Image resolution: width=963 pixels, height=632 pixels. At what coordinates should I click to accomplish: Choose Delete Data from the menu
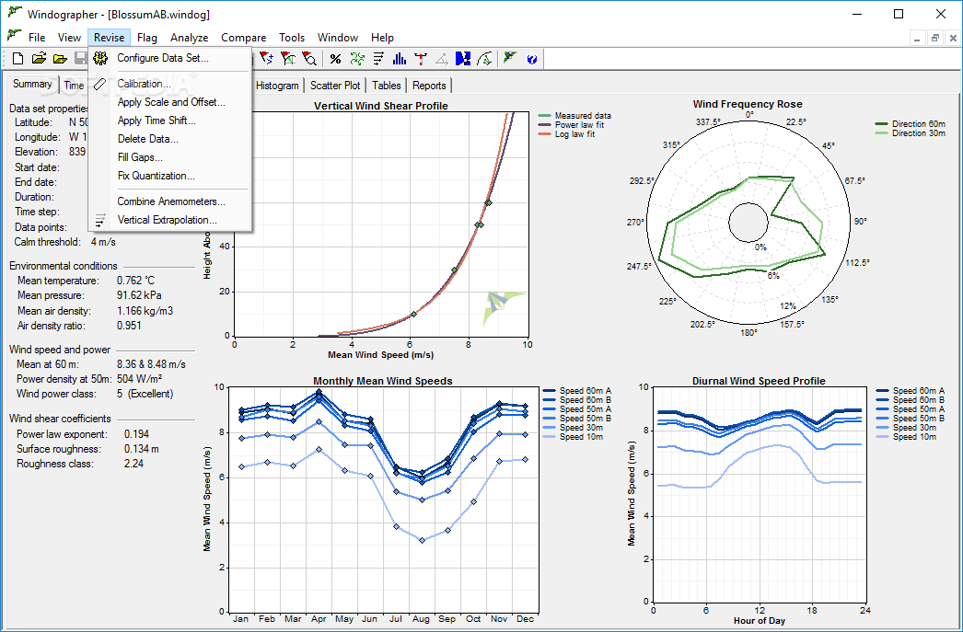coord(170,139)
